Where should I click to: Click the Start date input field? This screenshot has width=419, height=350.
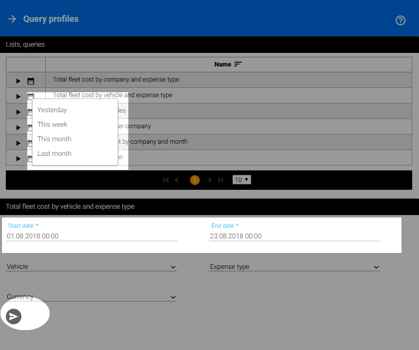(91, 236)
